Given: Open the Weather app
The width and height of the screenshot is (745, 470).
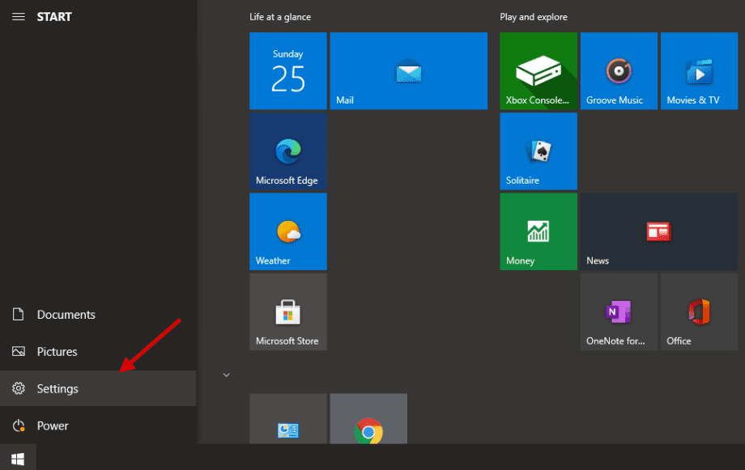Looking at the screenshot, I should coord(287,231).
